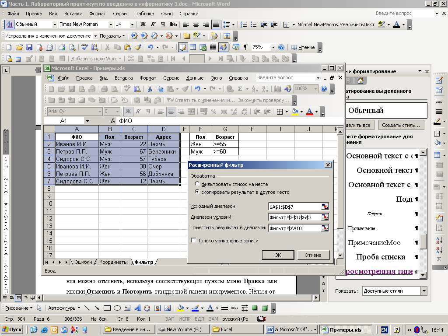Open Word Вставка menu
The width and height of the screenshot is (448, 336).
coord(73,14)
